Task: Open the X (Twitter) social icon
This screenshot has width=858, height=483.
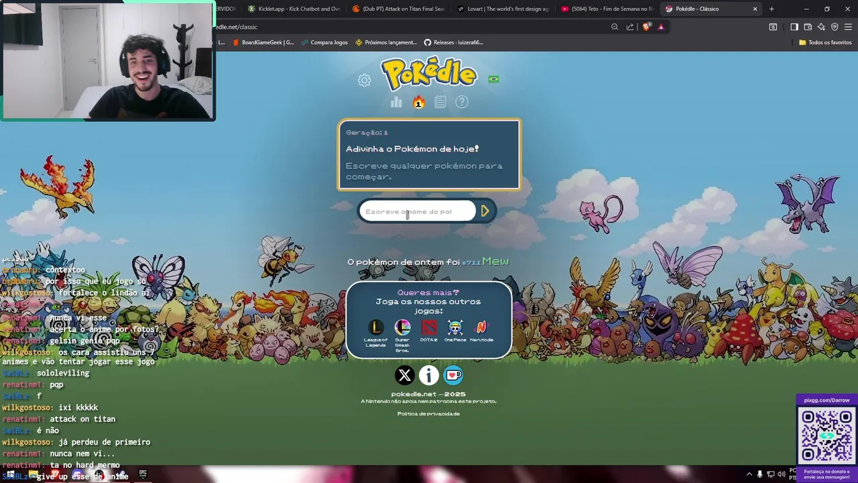Action: [x=405, y=375]
